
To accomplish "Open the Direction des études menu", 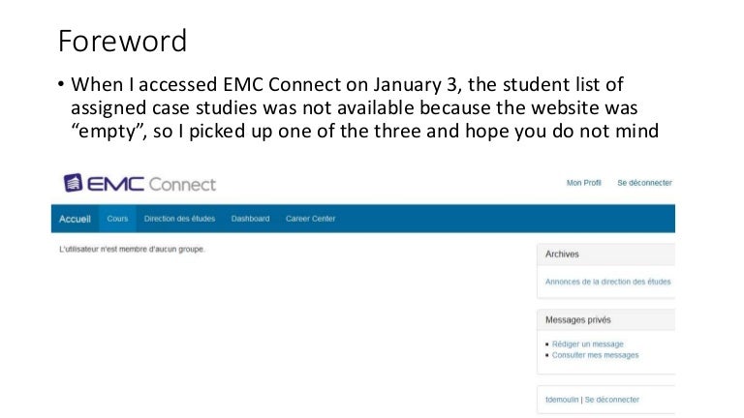I will pos(179,219).
